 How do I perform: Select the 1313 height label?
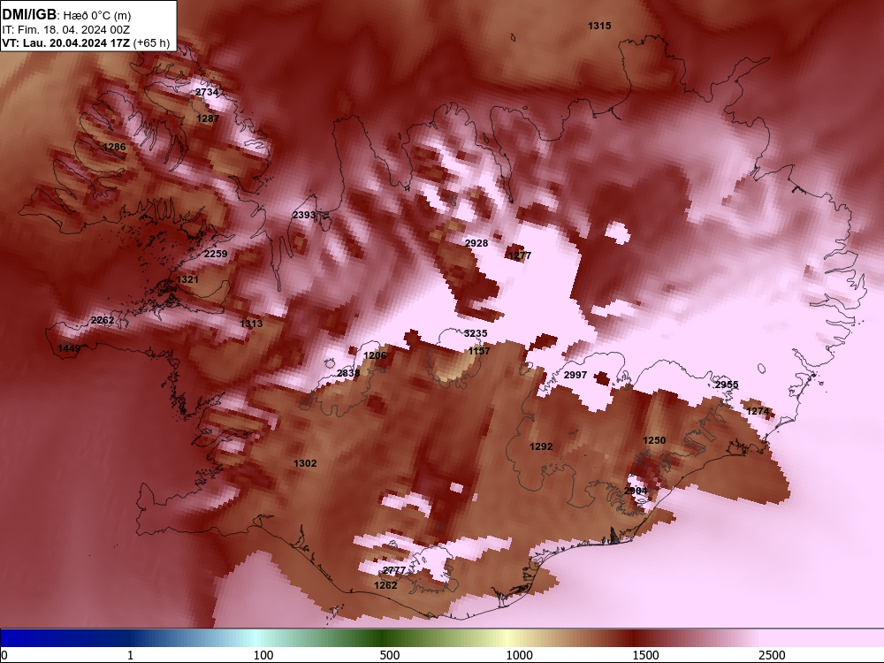(x=251, y=324)
